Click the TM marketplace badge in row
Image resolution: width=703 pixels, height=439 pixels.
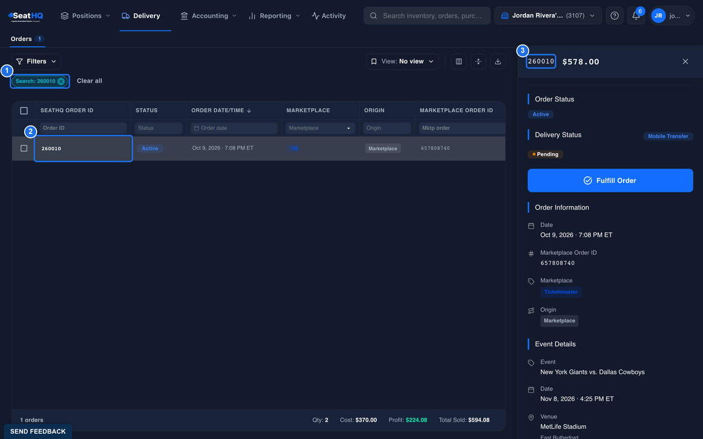click(x=294, y=149)
